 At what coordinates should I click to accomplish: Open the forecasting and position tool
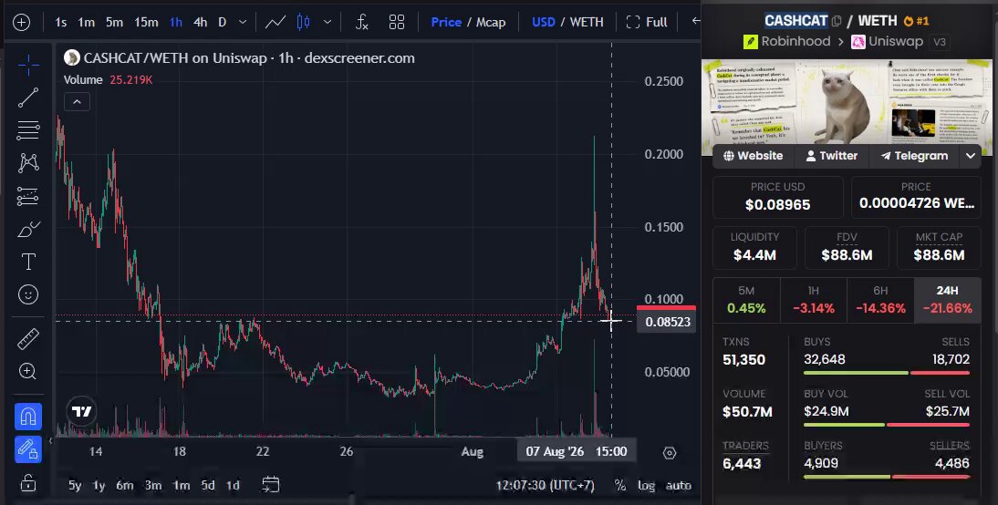(x=28, y=196)
